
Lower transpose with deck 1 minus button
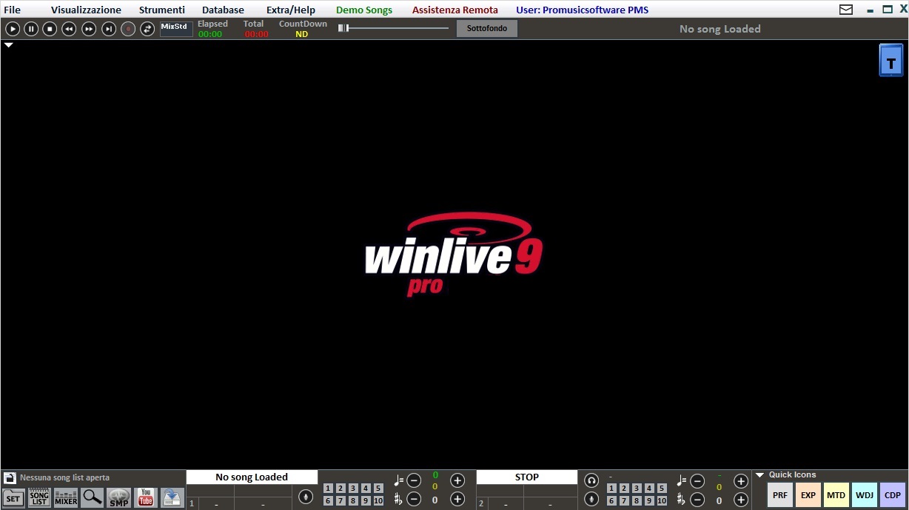coord(414,500)
